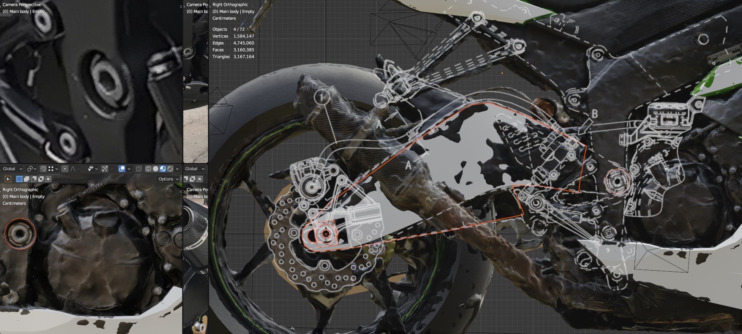This screenshot has height=334, width=742.
Task: Click Intersect Selection icon in narrow Camera viewport header
Action: coord(200,179)
